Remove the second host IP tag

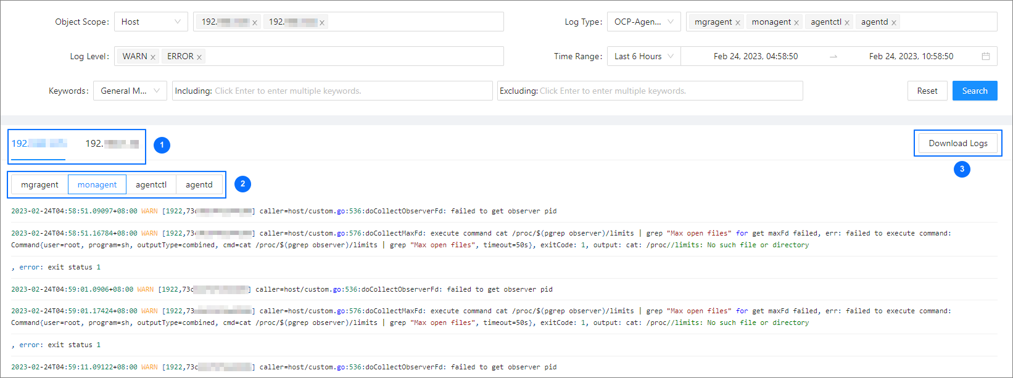tap(321, 23)
